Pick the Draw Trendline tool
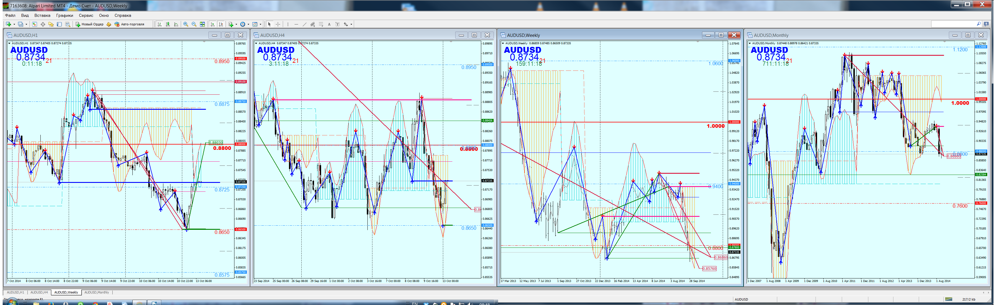This screenshot has height=305, width=994. pyautogui.click(x=304, y=24)
